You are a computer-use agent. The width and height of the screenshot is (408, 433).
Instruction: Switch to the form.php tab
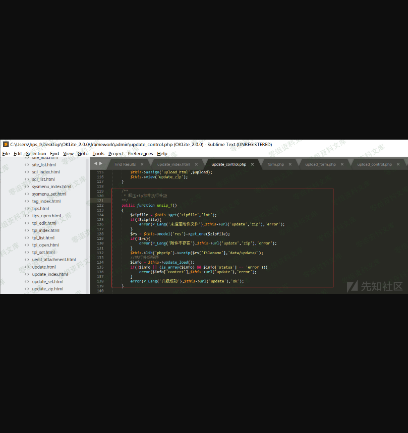coord(275,164)
